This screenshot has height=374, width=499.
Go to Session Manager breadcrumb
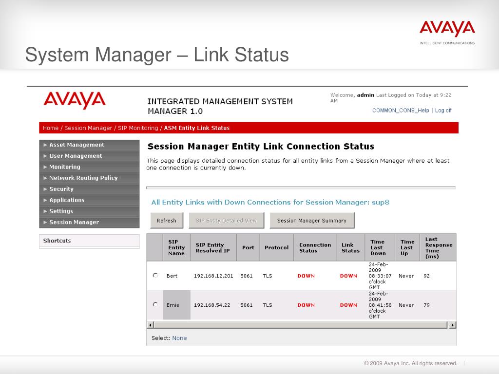pos(88,128)
